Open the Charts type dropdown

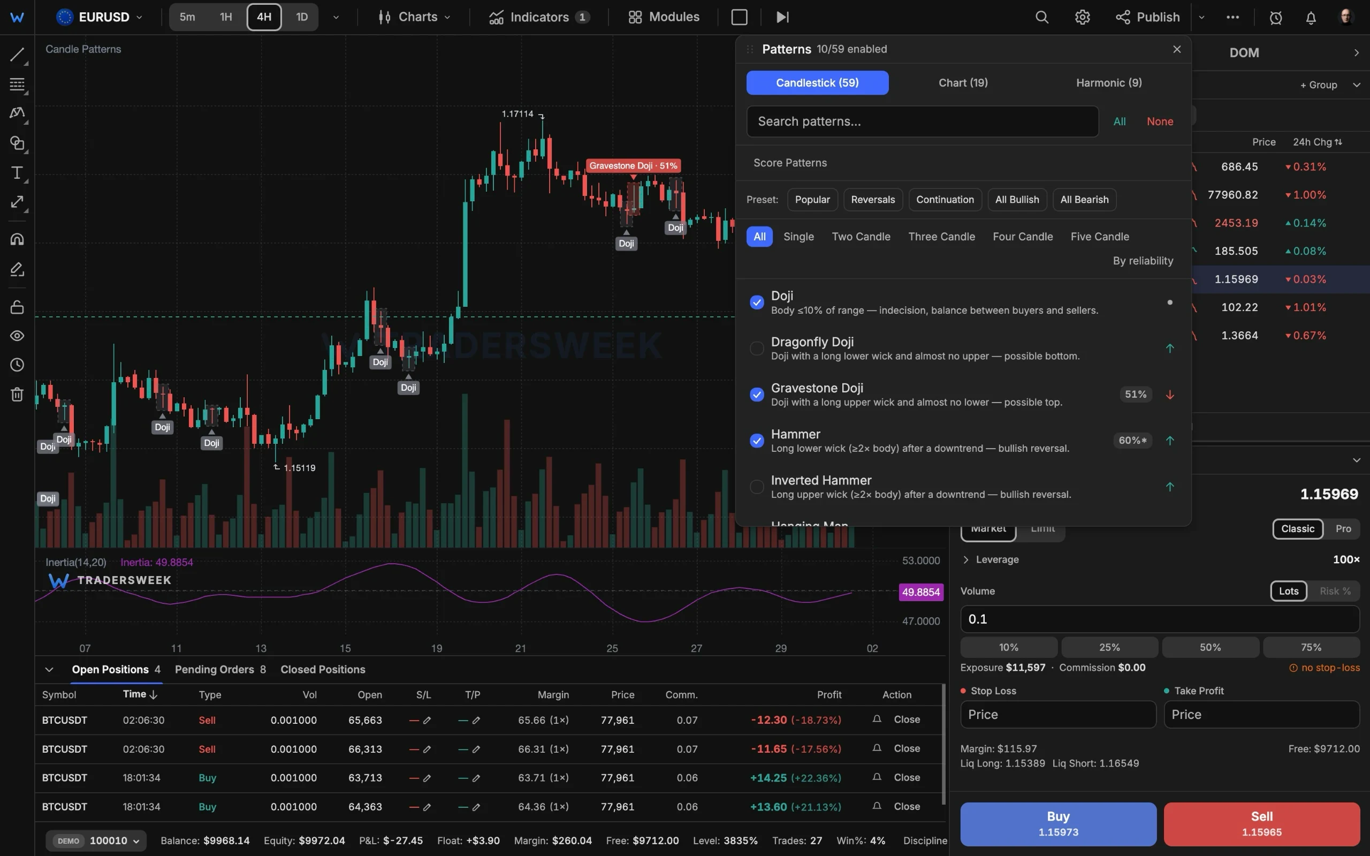click(x=414, y=17)
